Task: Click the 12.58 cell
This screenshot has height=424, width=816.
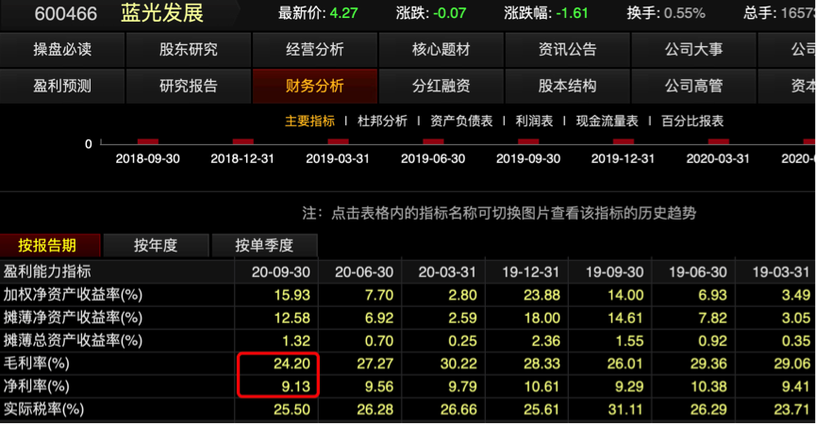Action: [x=291, y=318]
